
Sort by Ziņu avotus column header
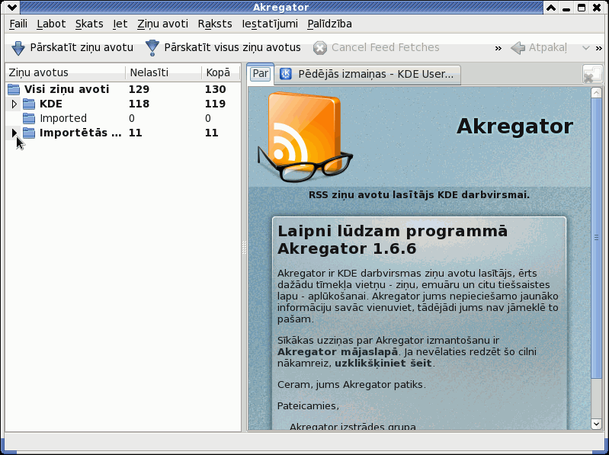click(66, 72)
